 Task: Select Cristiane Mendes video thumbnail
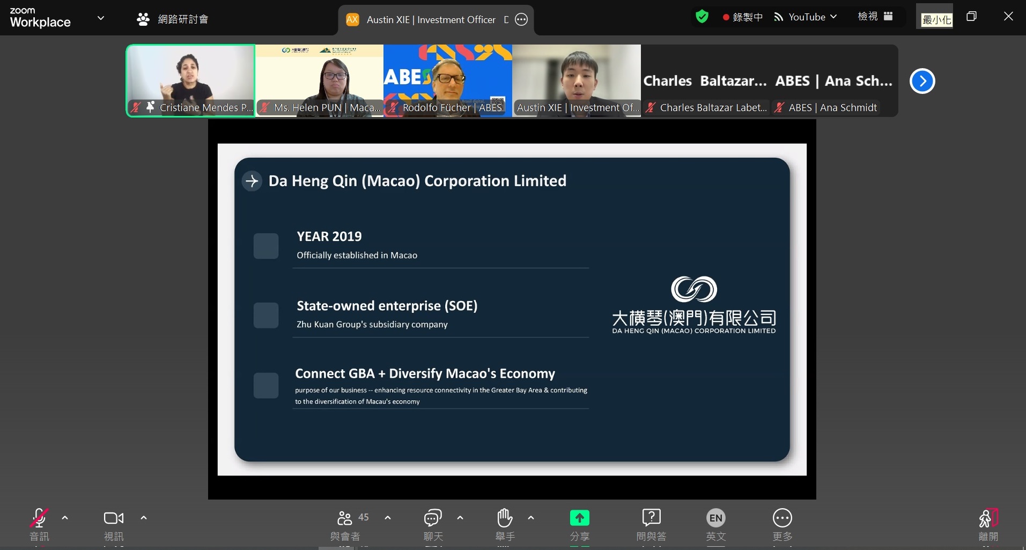coord(190,80)
